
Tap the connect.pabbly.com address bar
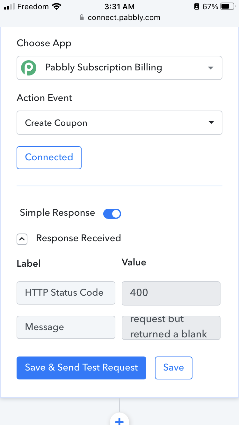[x=119, y=18]
